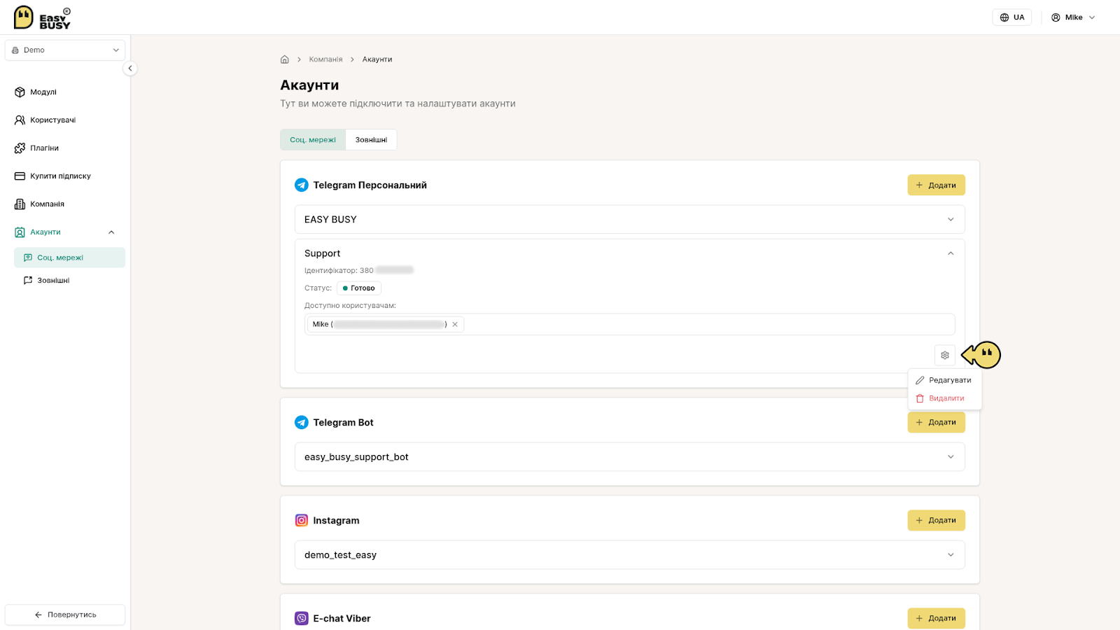Image resolution: width=1120 pixels, height=630 pixels.
Task: Click the Акаунти breadcrumb item
Action: (377, 59)
